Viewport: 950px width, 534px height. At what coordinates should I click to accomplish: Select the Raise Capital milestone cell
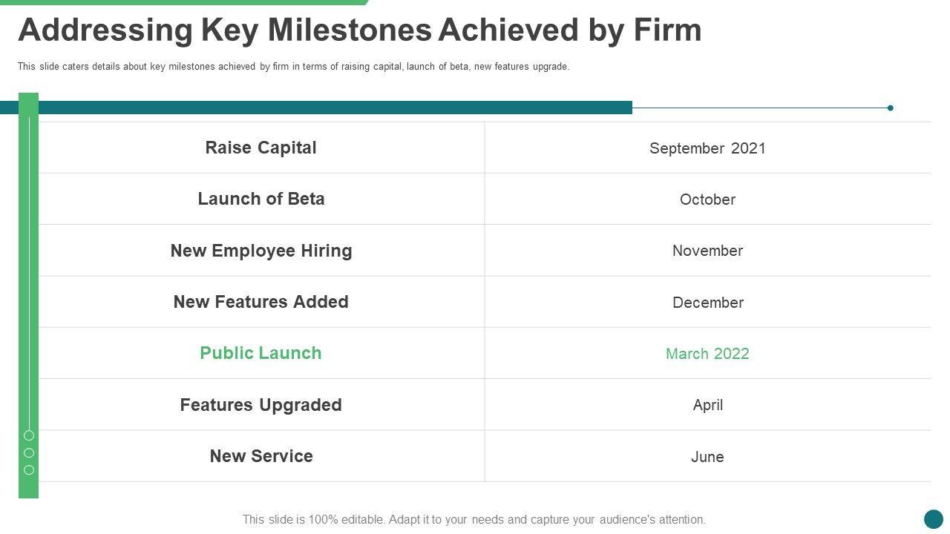(x=261, y=148)
